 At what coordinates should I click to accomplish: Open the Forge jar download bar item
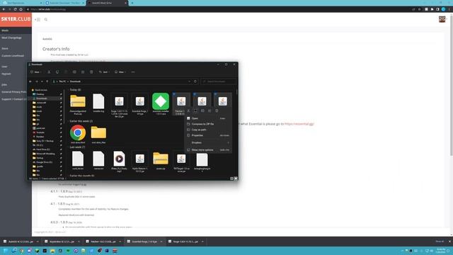[x=185, y=242]
